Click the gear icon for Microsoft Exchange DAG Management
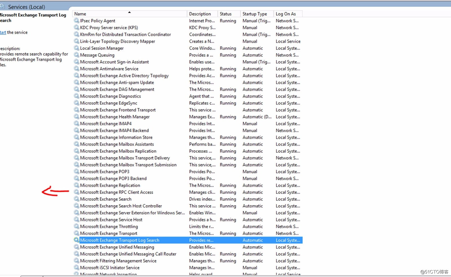The height and width of the screenshot is (277, 451). pyautogui.click(x=76, y=89)
